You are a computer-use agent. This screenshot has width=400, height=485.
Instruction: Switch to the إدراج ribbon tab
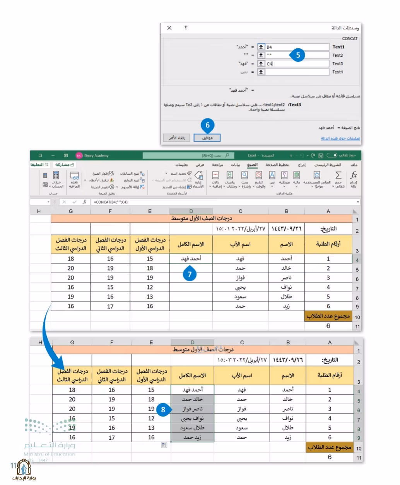click(x=302, y=165)
